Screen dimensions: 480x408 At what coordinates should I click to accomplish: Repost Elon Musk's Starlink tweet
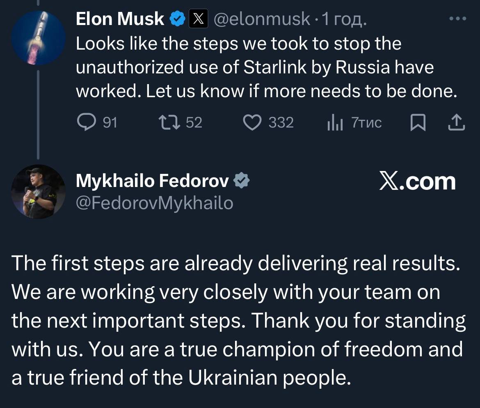[168, 123]
